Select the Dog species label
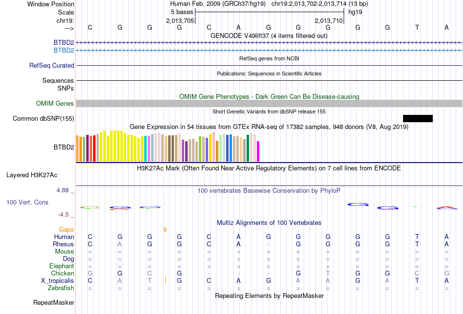 [69, 259]
